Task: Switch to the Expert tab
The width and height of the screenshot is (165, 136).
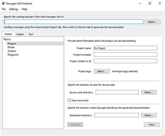Action: pos(20,34)
